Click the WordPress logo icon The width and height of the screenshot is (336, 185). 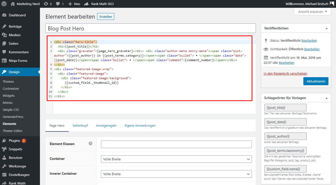point(4,4)
